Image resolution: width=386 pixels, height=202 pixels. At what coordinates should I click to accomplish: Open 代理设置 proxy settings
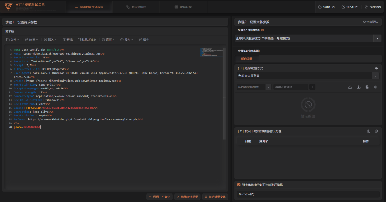coord(373,7)
